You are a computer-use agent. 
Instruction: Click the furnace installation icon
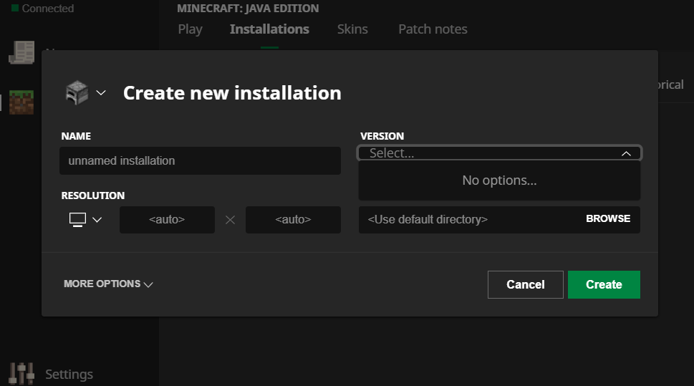[77, 93]
